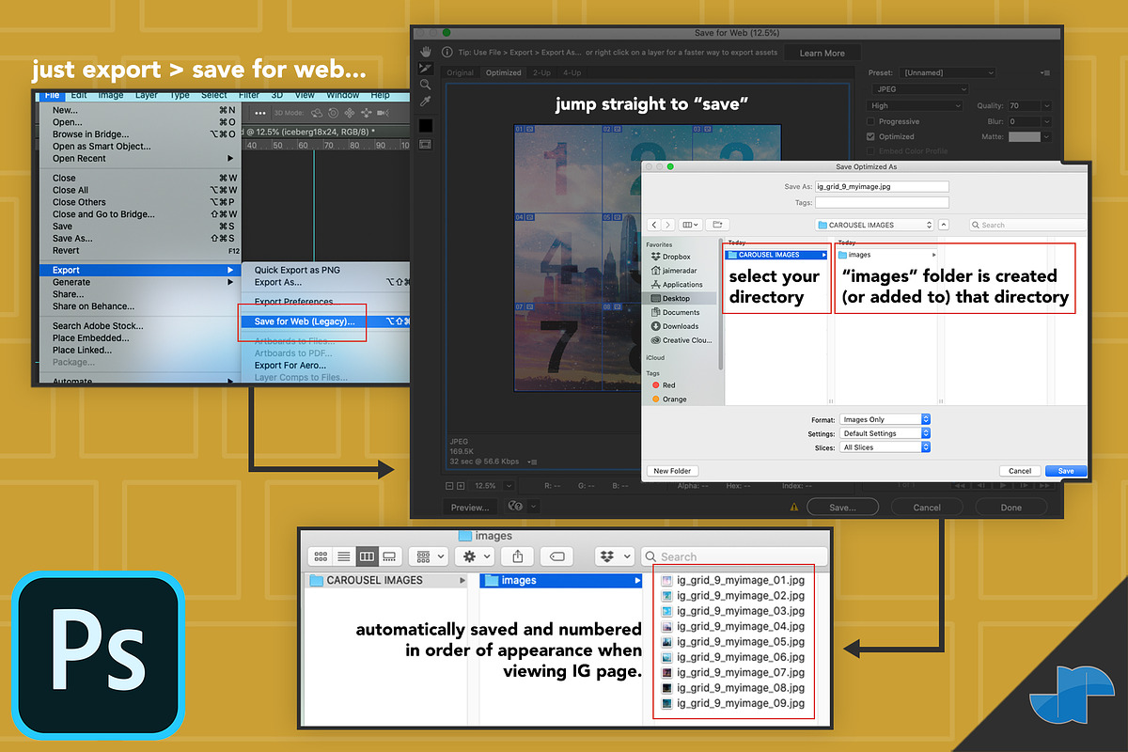Open Finder action gear menu
This screenshot has width=1128, height=752.
[x=474, y=556]
